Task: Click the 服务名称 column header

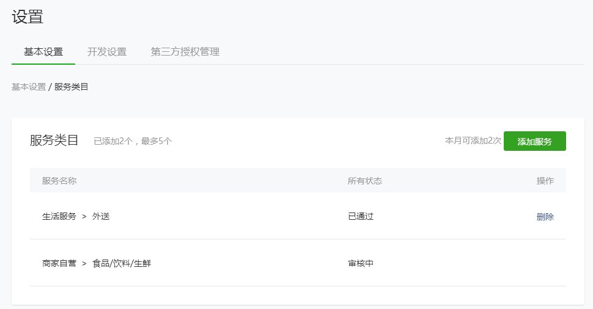Action: [59, 181]
